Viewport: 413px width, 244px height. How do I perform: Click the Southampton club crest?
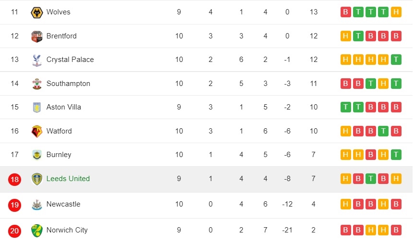(x=37, y=84)
